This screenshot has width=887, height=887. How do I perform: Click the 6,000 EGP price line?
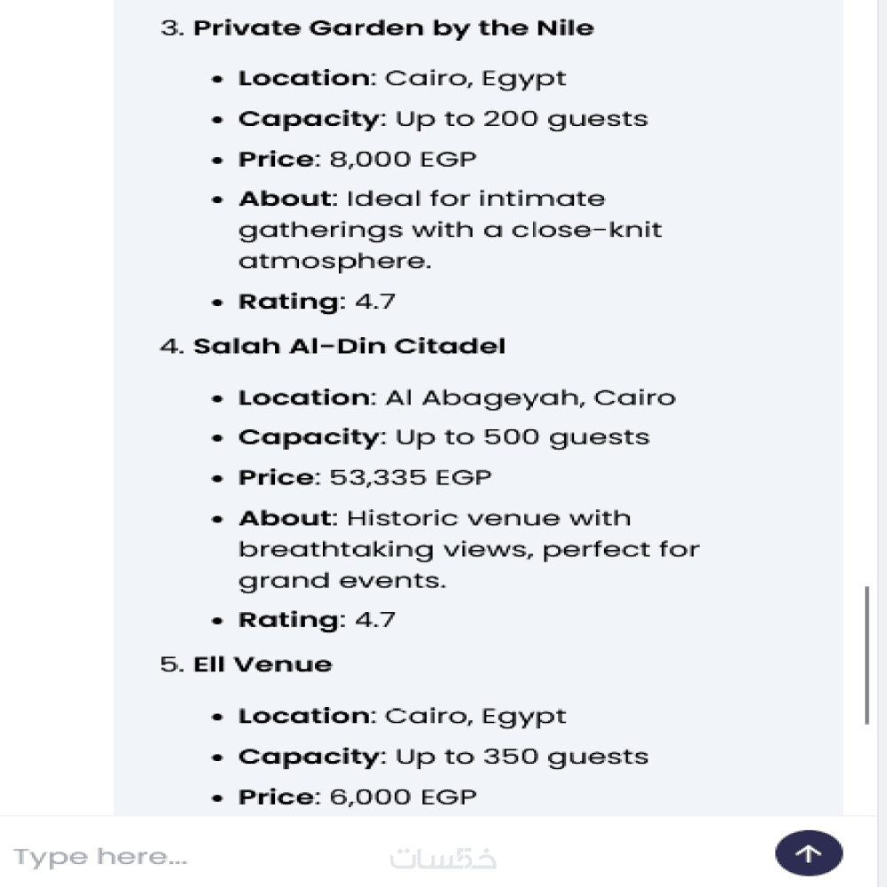[357, 797]
